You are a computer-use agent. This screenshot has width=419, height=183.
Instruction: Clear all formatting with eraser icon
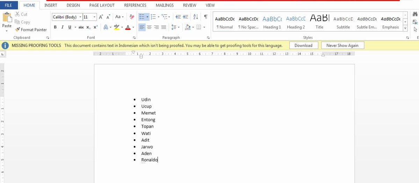132,17
